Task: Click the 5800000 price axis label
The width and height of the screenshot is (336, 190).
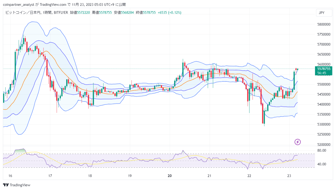Action: pos(324,24)
